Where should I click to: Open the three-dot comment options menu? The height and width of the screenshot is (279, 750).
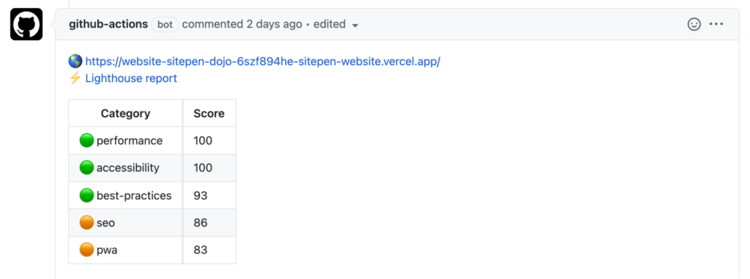point(716,24)
